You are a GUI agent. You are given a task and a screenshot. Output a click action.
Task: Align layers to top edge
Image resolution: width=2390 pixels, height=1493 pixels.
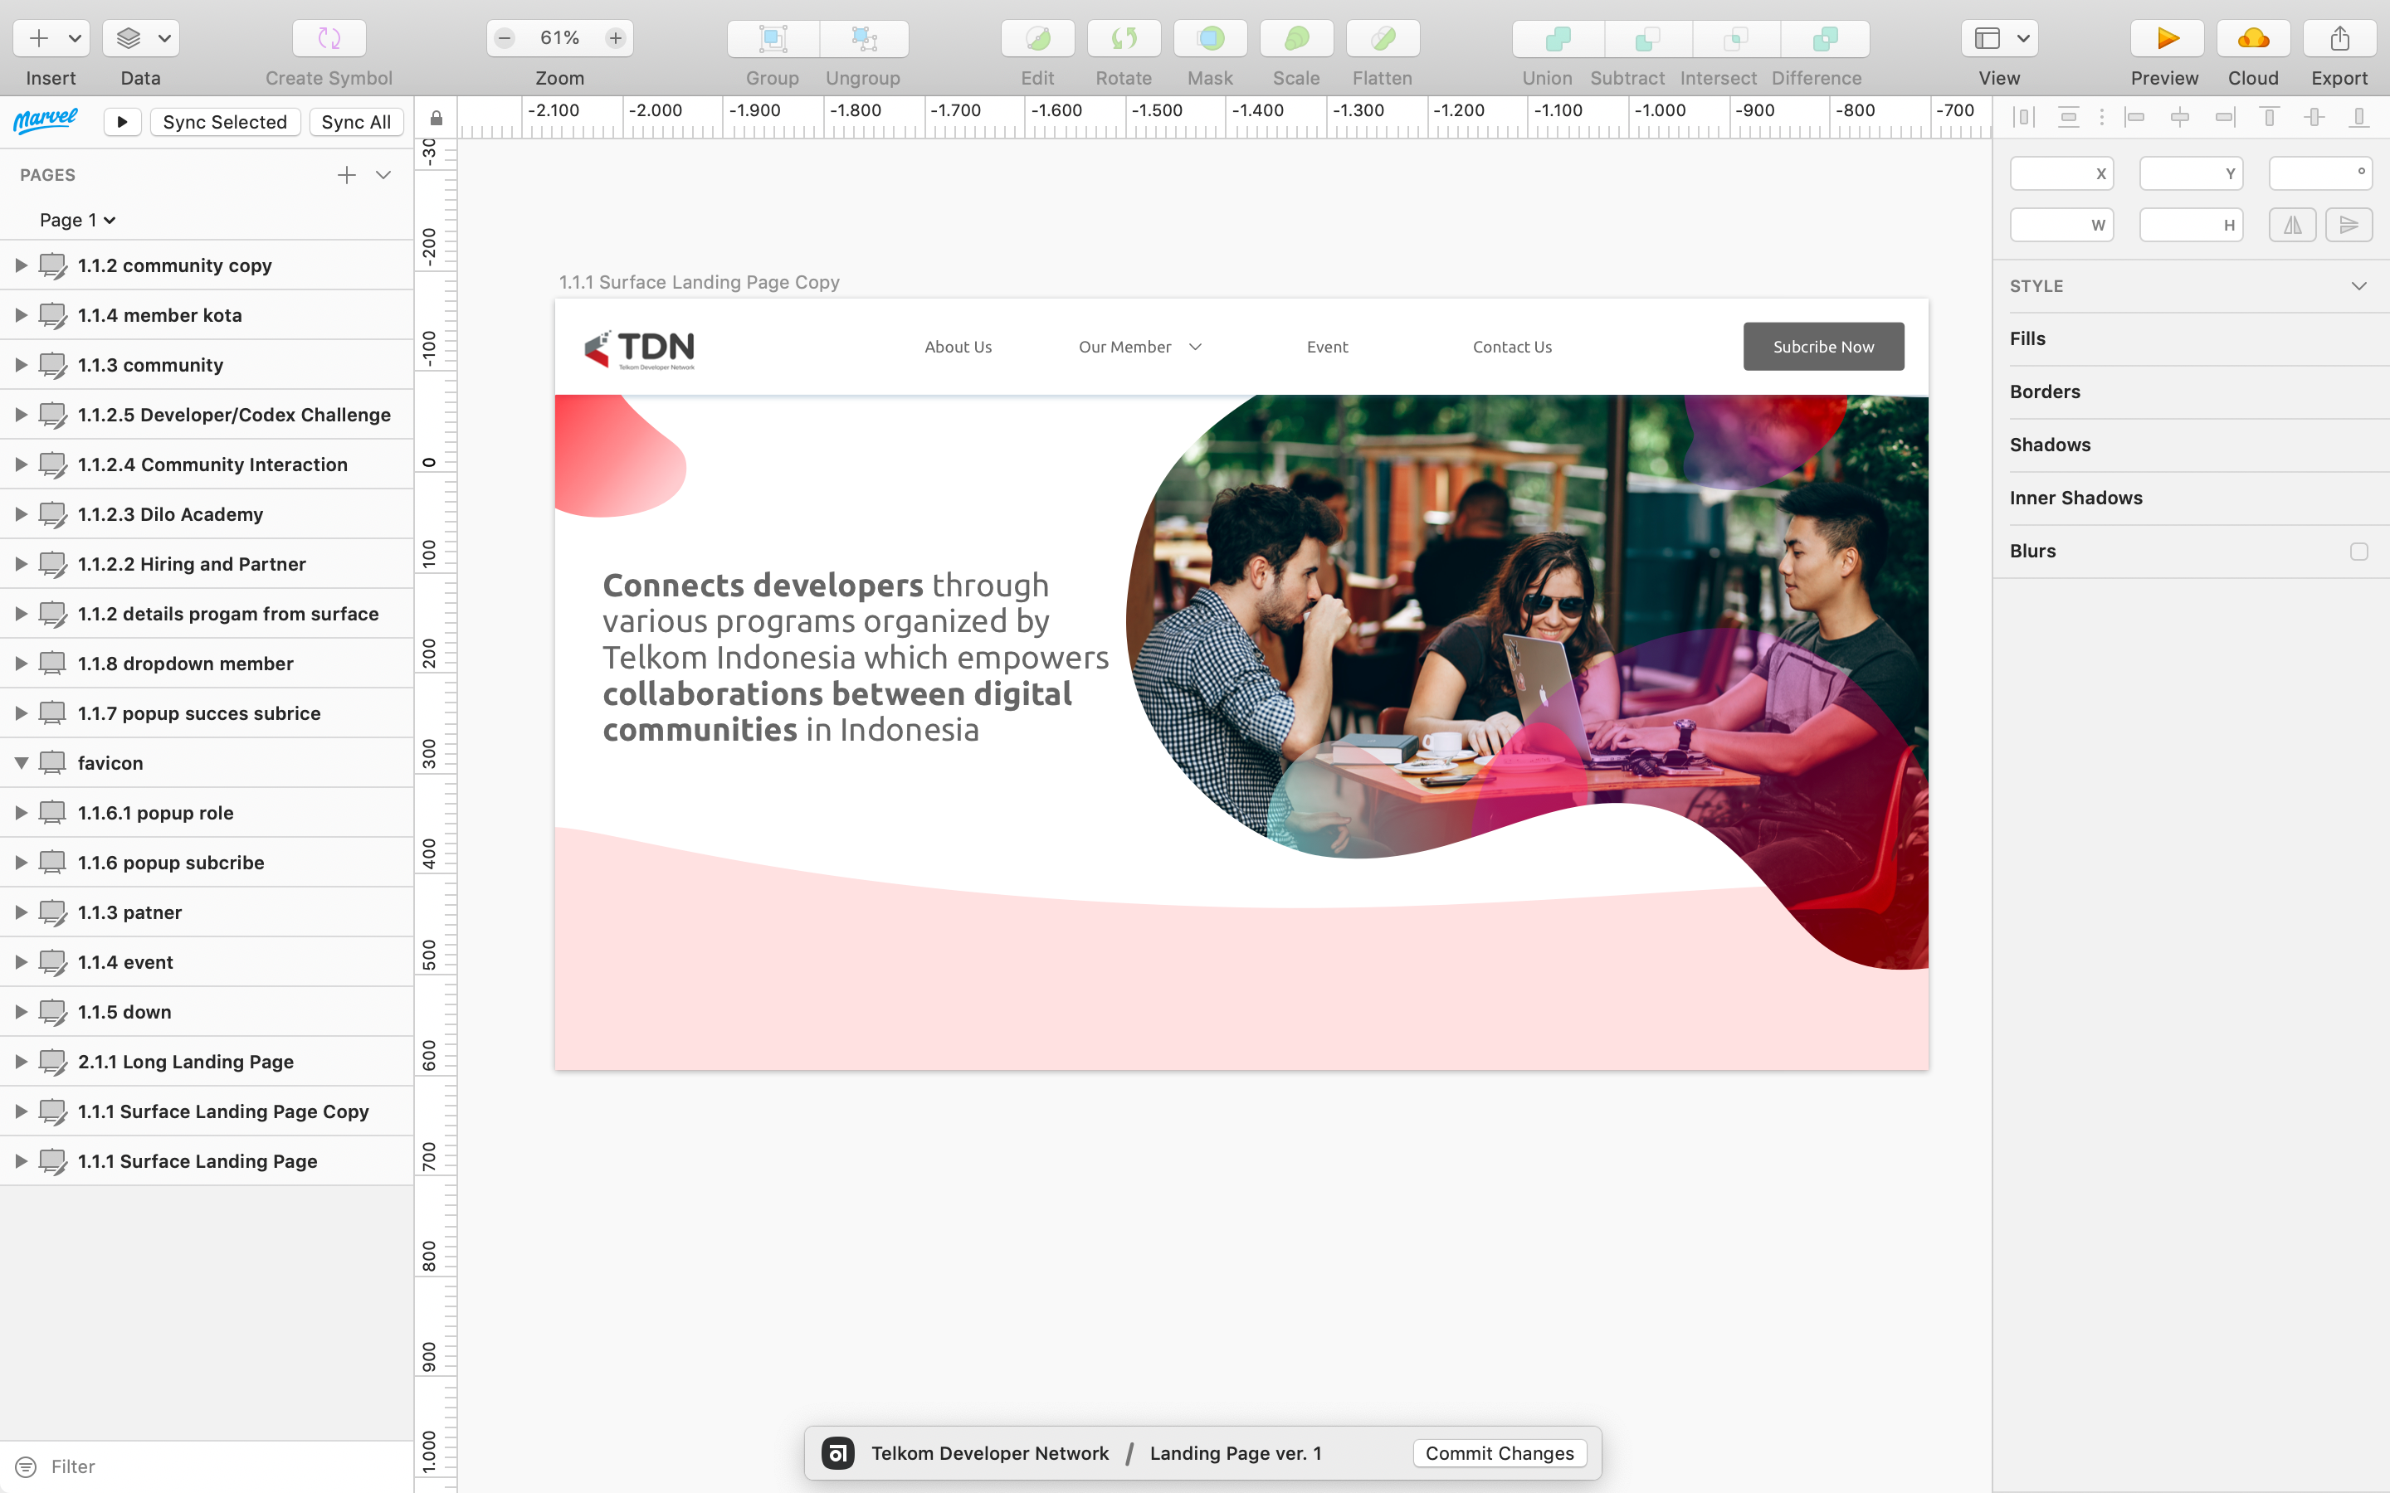click(x=2270, y=118)
